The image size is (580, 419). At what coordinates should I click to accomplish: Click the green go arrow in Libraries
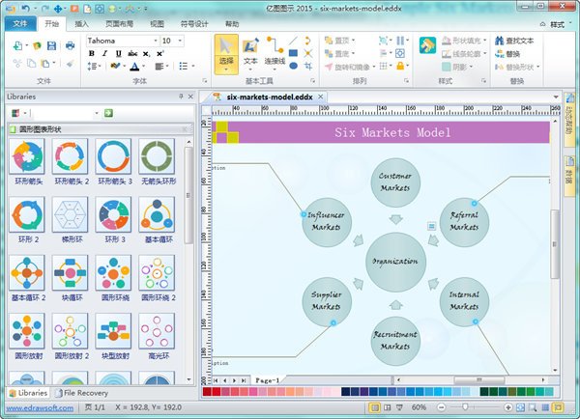click(x=109, y=114)
